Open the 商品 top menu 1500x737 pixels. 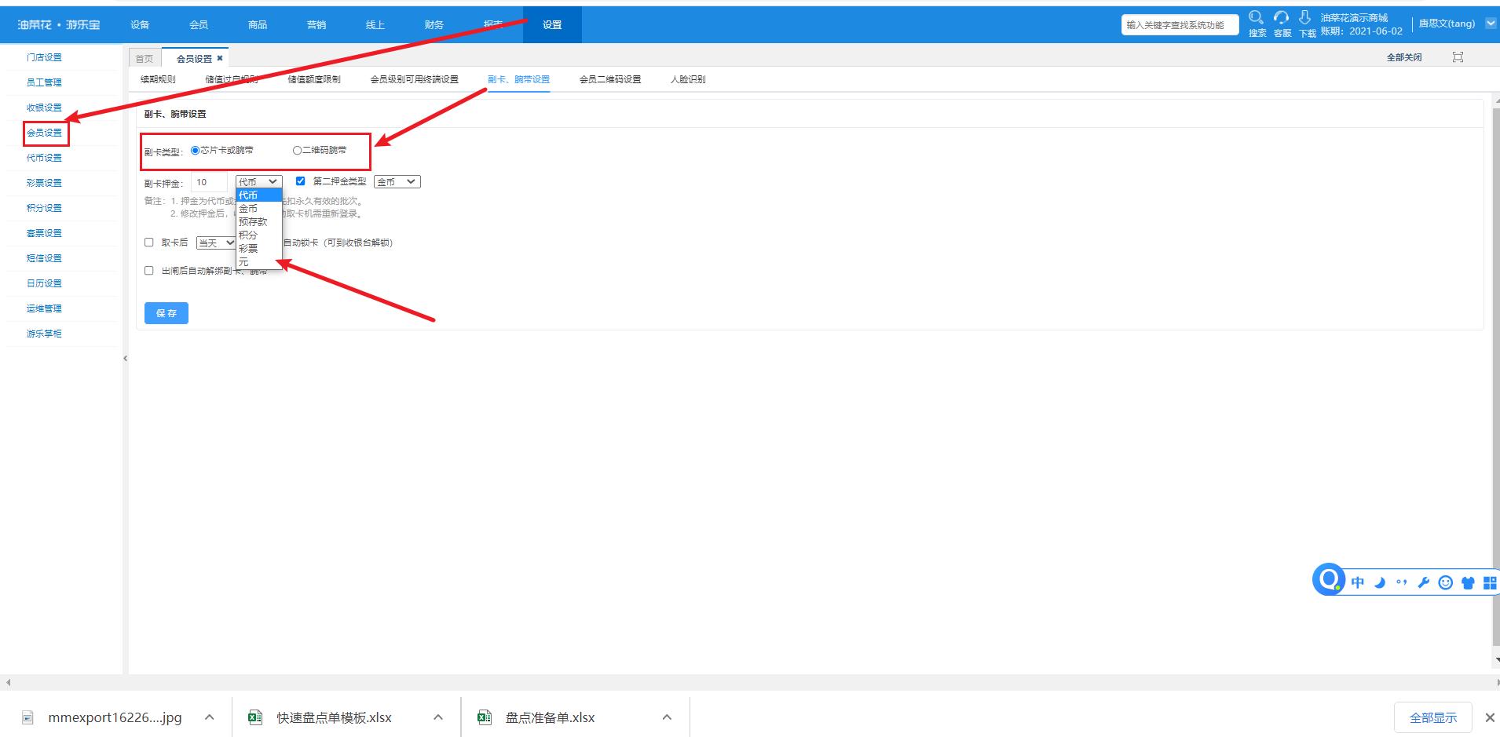click(x=258, y=25)
